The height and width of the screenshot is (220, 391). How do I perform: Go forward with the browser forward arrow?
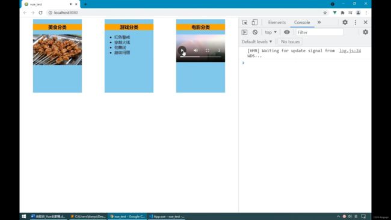(x=32, y=13)
